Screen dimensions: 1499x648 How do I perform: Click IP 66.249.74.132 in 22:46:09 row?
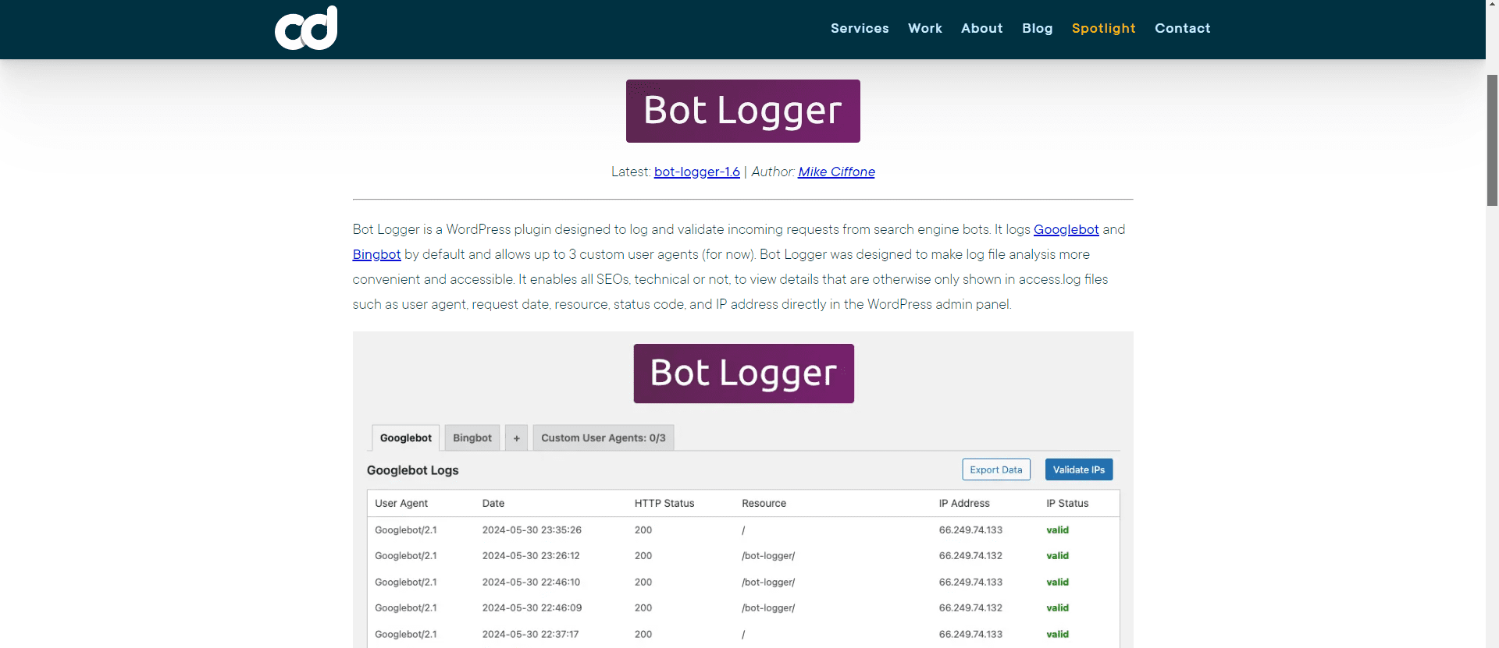[970, 607]
